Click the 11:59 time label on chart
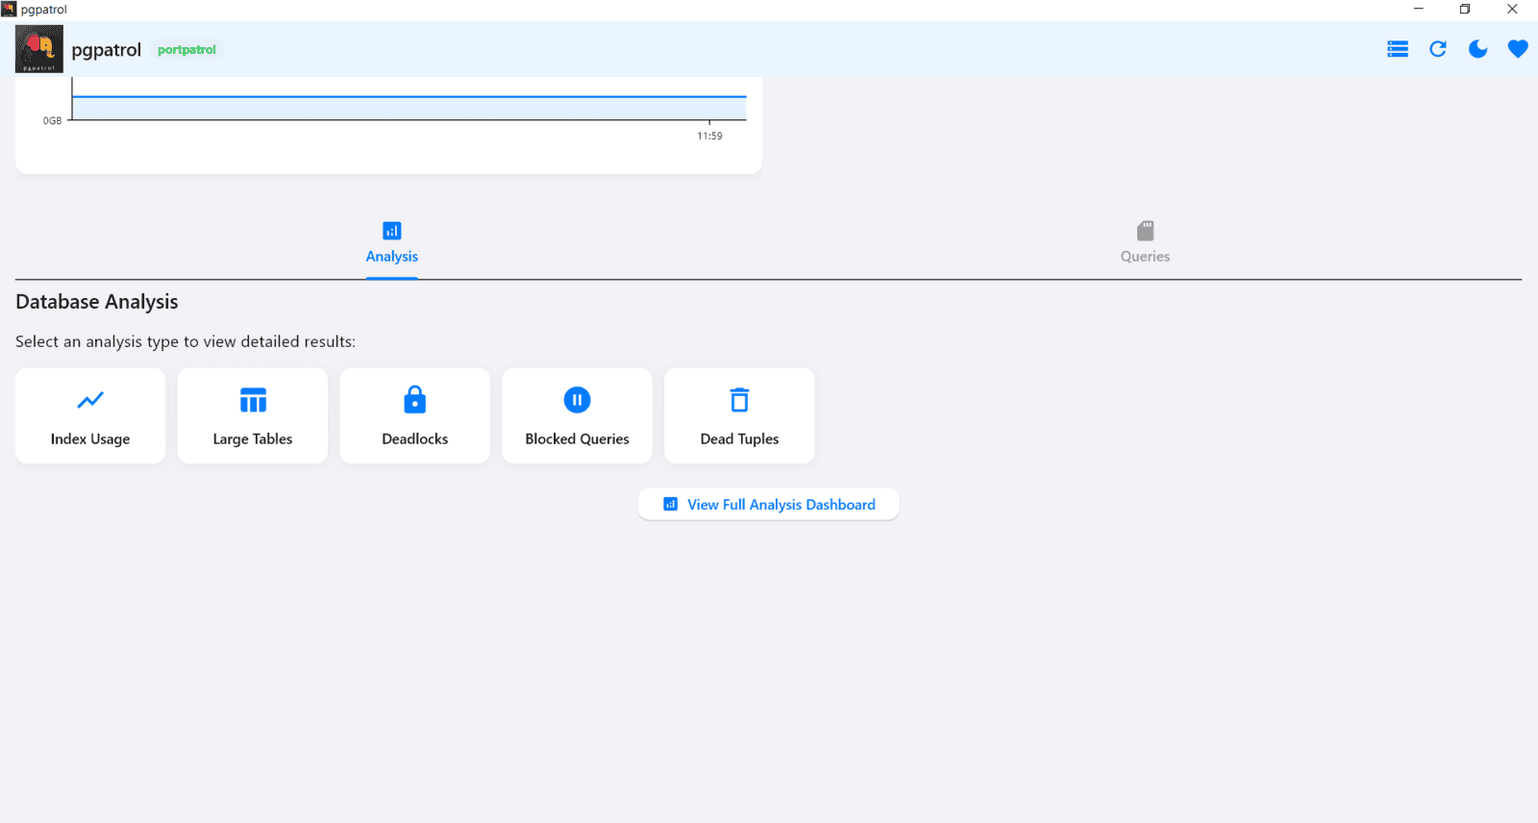 tap(709, 137)
